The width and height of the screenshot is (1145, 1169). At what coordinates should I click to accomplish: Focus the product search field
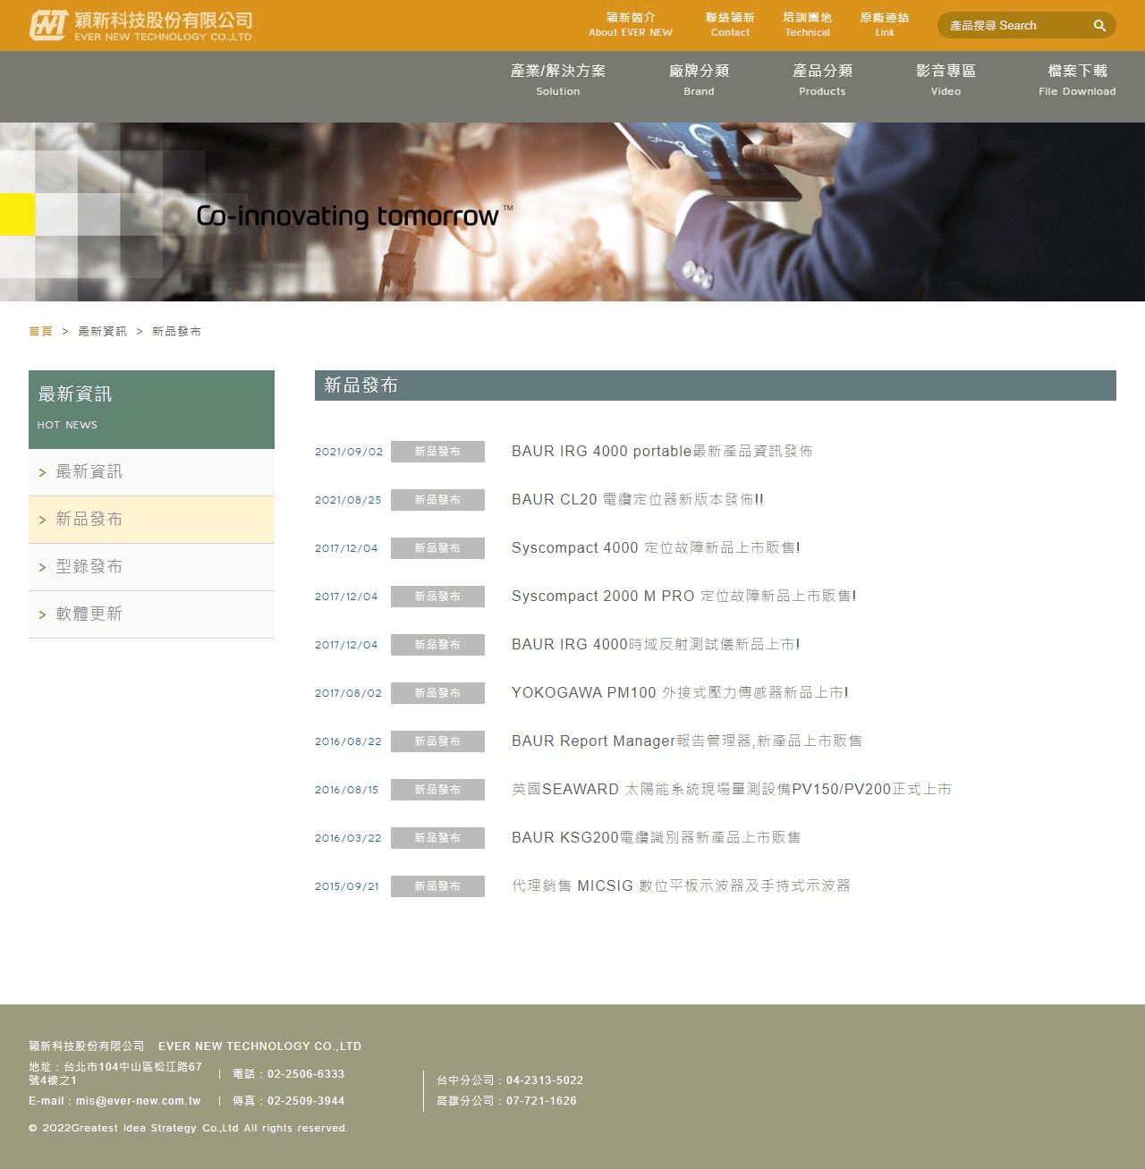[1015, 26]
